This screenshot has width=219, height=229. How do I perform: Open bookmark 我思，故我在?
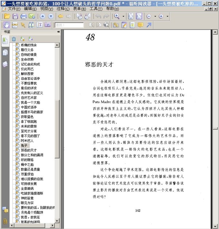pyautogui.click(x=30, y=217)
